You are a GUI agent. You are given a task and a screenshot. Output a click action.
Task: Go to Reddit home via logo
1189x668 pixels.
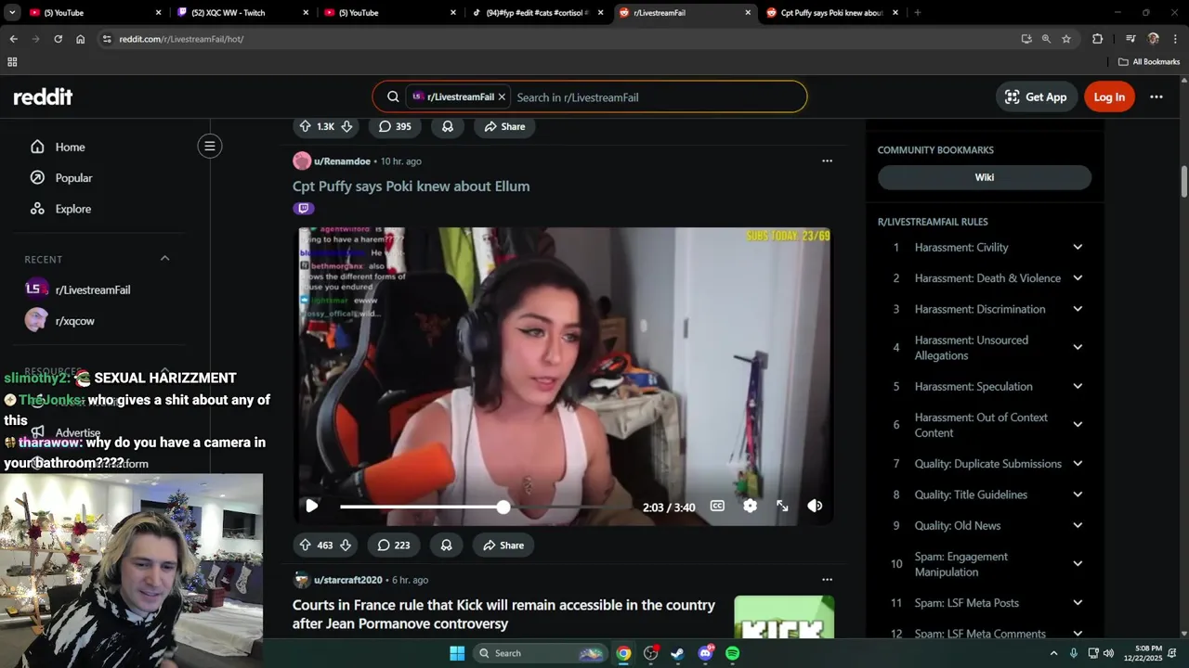[43, 96]
